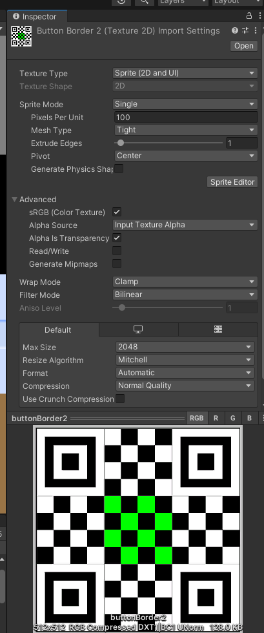Show only the G channel in preview
The height and width of the screenshot is (633, 264).
[232, 419]
